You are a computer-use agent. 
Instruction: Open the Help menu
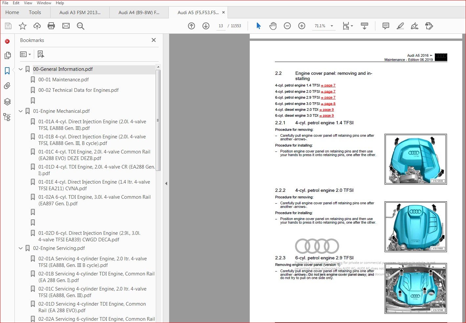[x=60, y=3]
